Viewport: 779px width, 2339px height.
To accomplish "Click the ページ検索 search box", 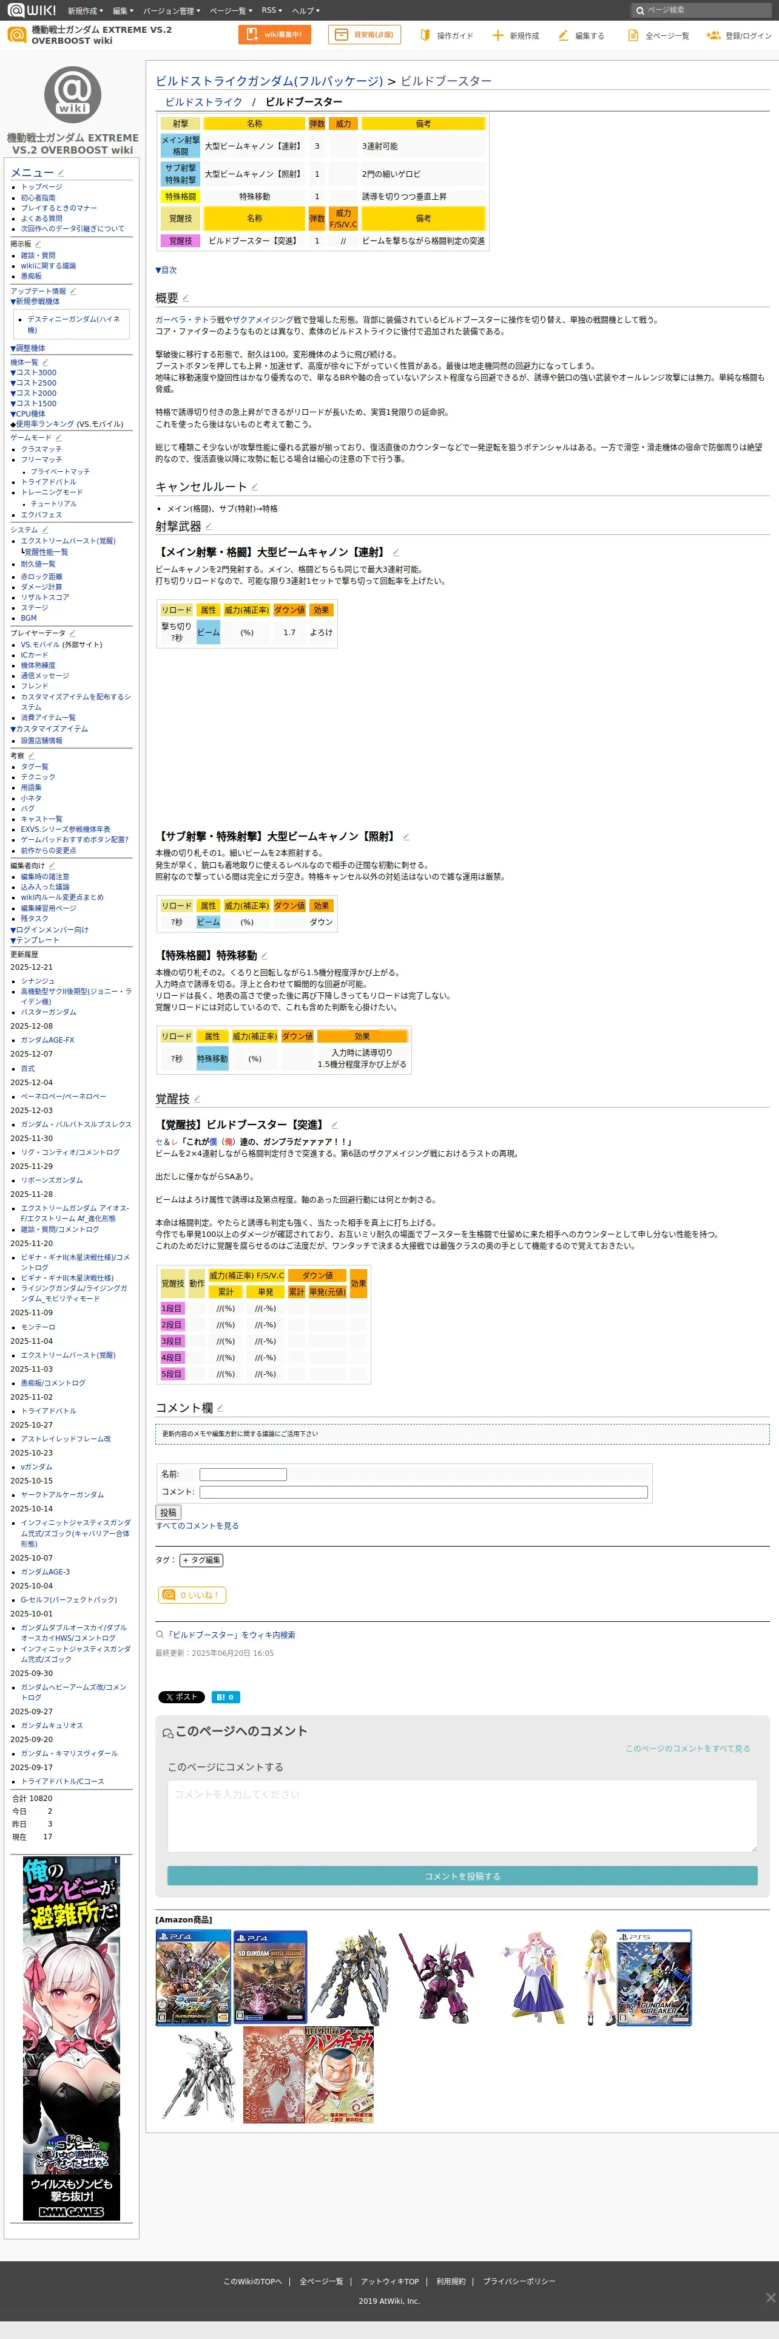I will 703,10.
